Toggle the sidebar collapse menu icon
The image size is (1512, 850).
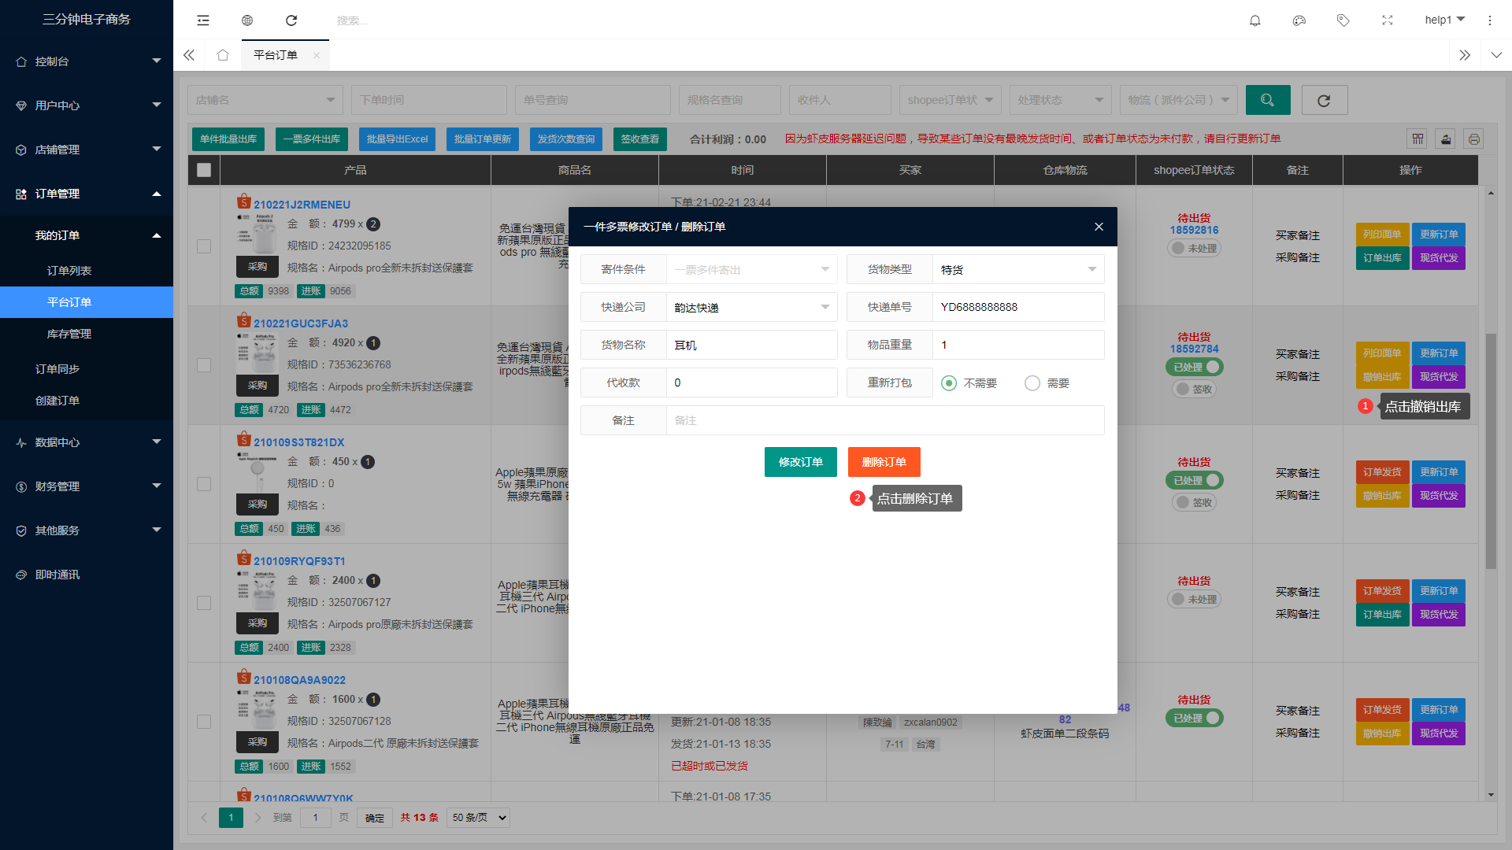click(x=203, y=20)
